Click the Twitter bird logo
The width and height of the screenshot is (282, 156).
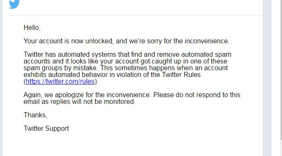(14, 4)
